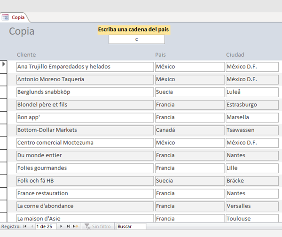Click the Estrasburgo city field
282x237 pixels.
251,105
